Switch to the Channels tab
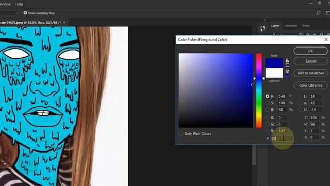This screenshot has width=330, height=186. pos(291,26)
